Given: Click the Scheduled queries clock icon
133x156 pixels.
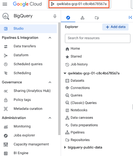Looking at the screenshot, I should (6, 64).
